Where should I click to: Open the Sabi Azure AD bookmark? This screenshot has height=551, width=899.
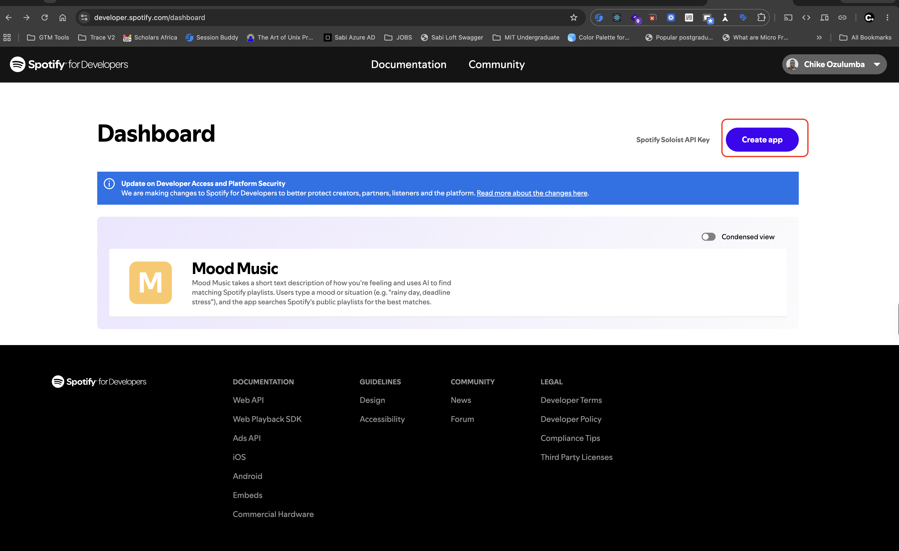click(350, 38)
